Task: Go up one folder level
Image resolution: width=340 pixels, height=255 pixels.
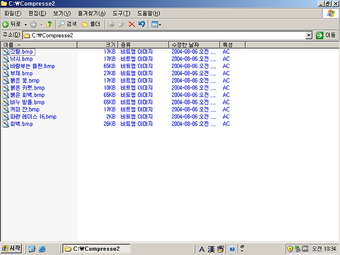Action: click(x=49, y=24)
